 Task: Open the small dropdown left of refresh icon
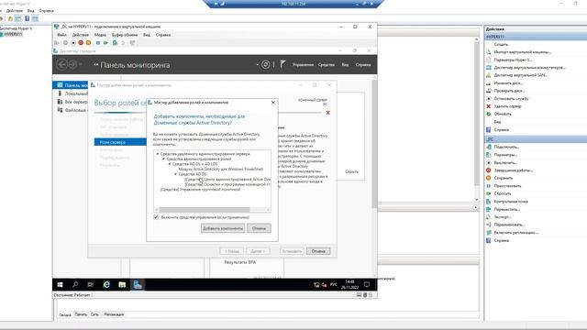257,65
